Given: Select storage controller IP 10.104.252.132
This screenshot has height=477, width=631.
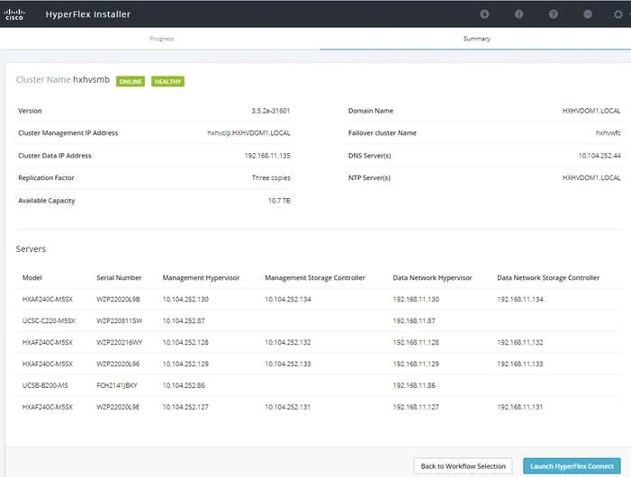Looking at the screenshot, I should (x=288, y=342).
